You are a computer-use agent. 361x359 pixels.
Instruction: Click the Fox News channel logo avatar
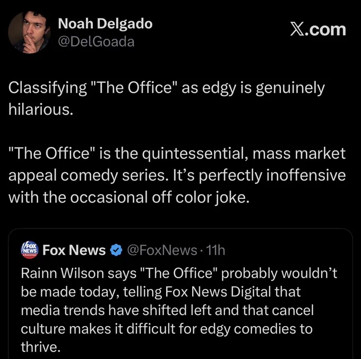point(30,250)
